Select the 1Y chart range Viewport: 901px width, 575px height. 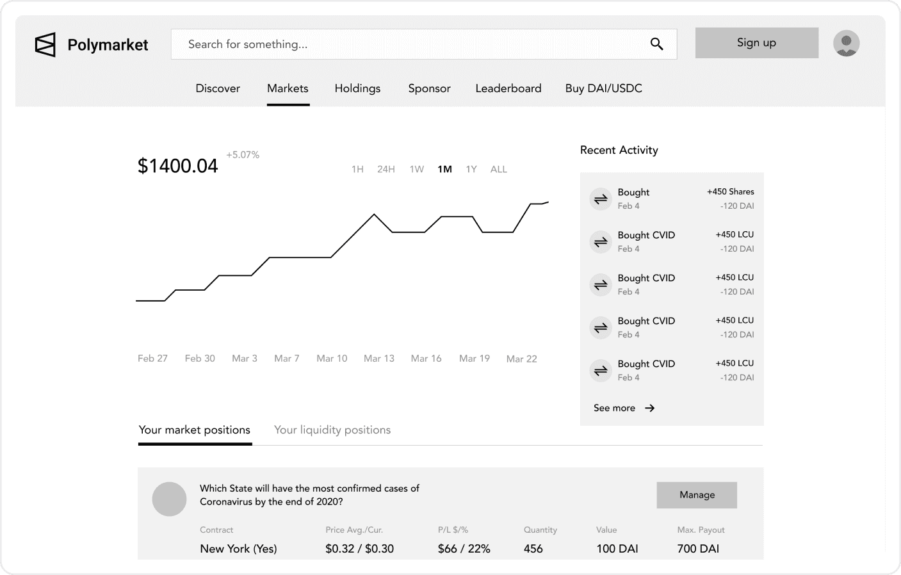[x=471, y=169]
